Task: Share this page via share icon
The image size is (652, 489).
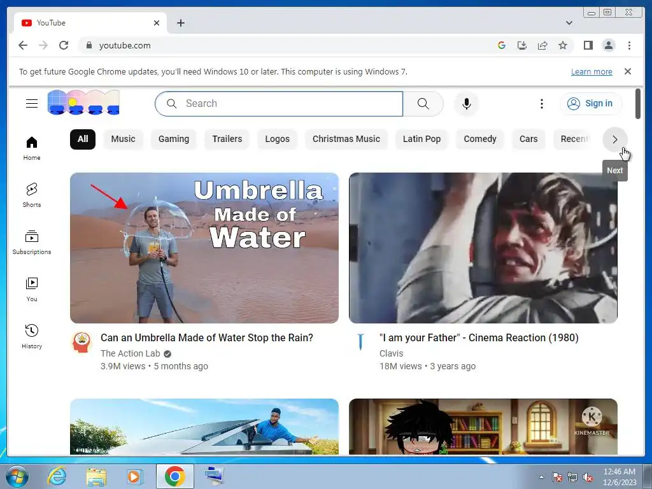Action: point(542,45)
